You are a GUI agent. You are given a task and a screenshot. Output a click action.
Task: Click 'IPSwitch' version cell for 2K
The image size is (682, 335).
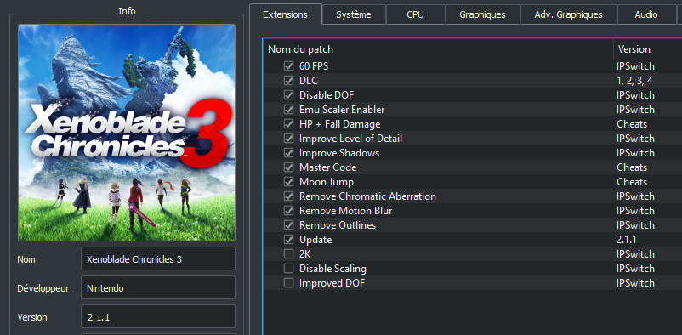coord(635,254)
